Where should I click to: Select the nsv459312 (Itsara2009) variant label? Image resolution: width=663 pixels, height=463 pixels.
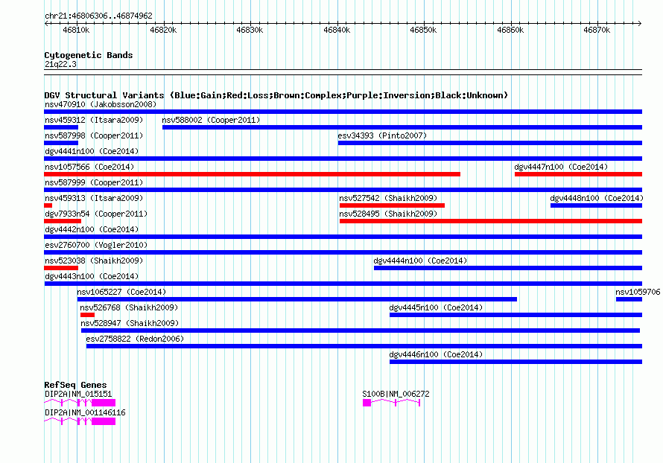click(94, 120)
